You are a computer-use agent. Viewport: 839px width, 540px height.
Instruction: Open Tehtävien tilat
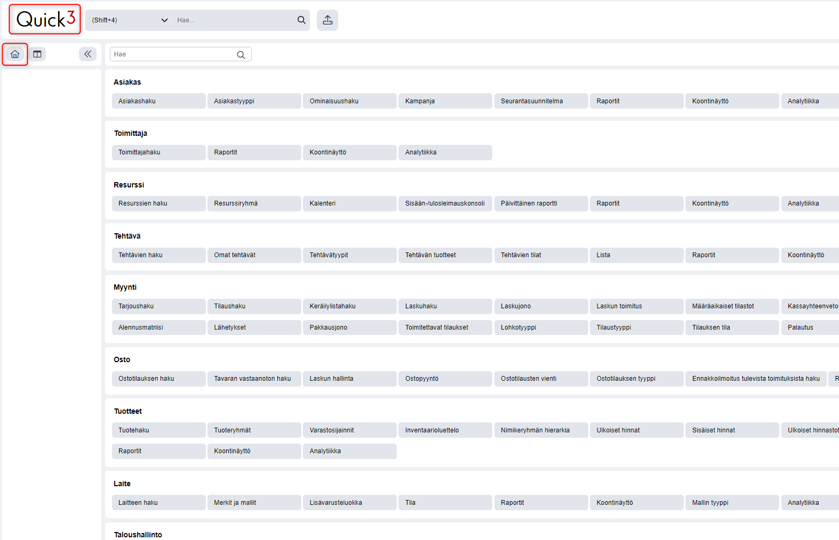[541, 255]
